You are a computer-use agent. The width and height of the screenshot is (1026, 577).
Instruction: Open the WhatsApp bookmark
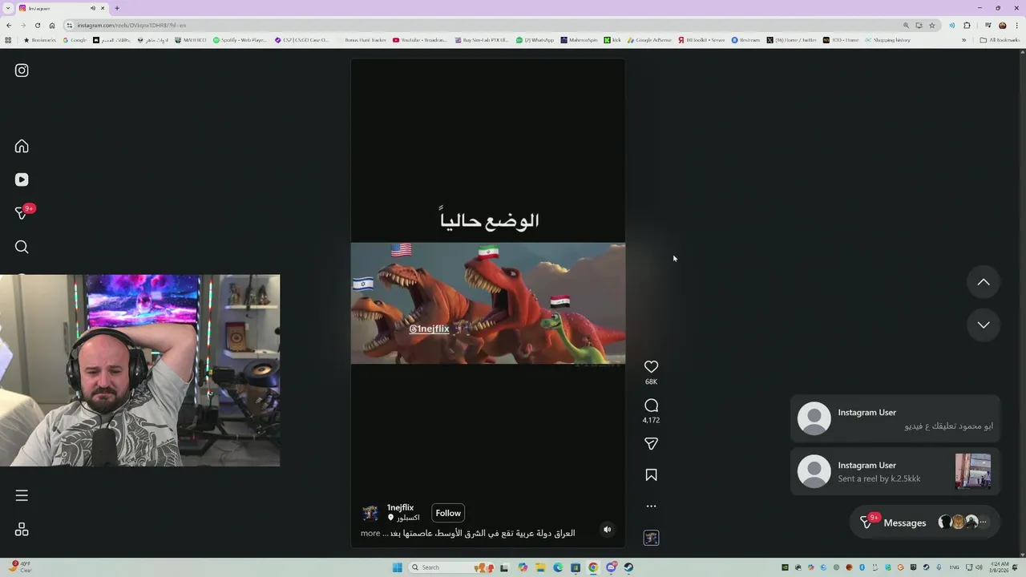(x=535, y=39)
